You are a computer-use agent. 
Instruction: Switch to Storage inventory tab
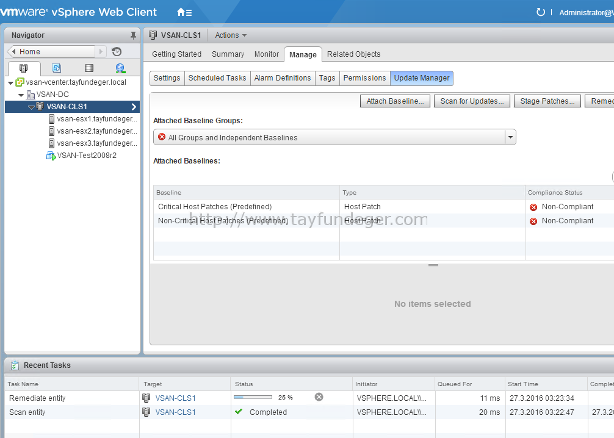89,68
